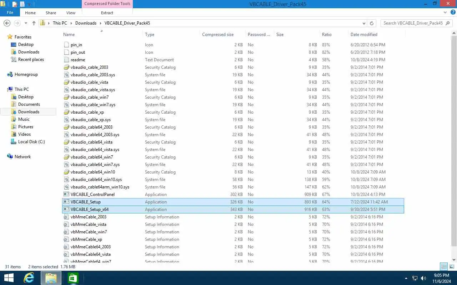Select Recent places under Favorites
The height and width of the screenshot is (285, 457).
[x=31, y=59]
